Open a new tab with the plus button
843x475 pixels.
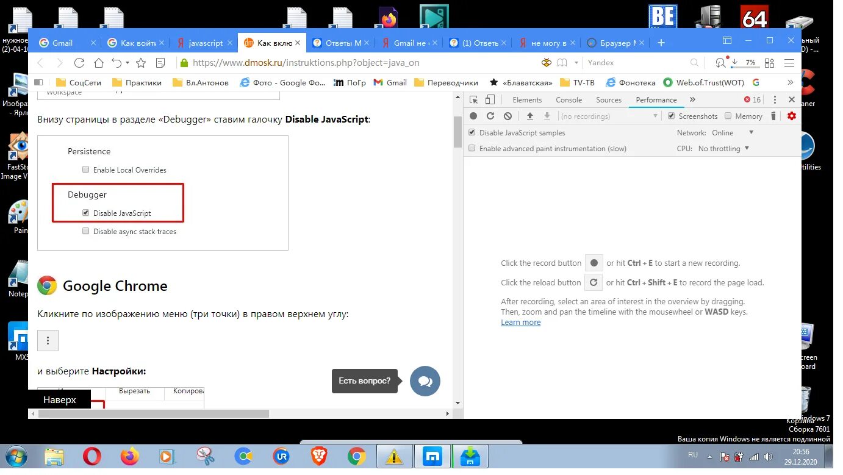pos(661,43)
